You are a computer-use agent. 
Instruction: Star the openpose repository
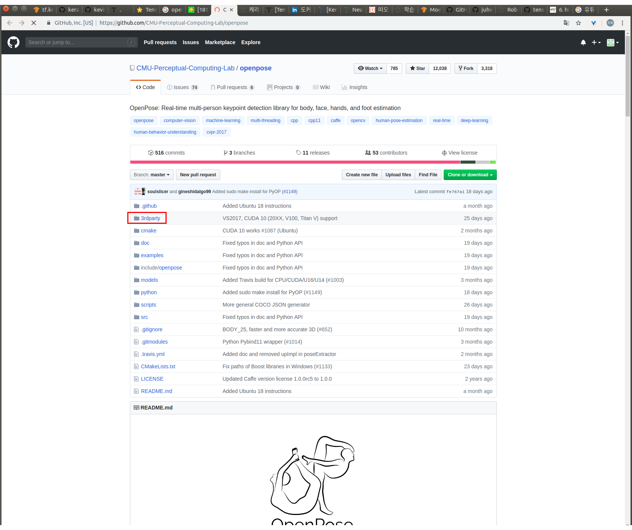pyautogui.click(x=417, y=68)
